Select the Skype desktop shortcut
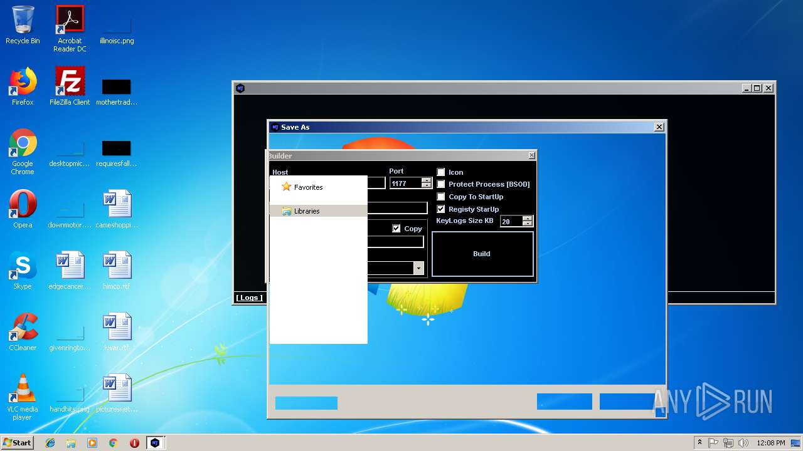This screenshot has width=803, height=451. point(23,271)
